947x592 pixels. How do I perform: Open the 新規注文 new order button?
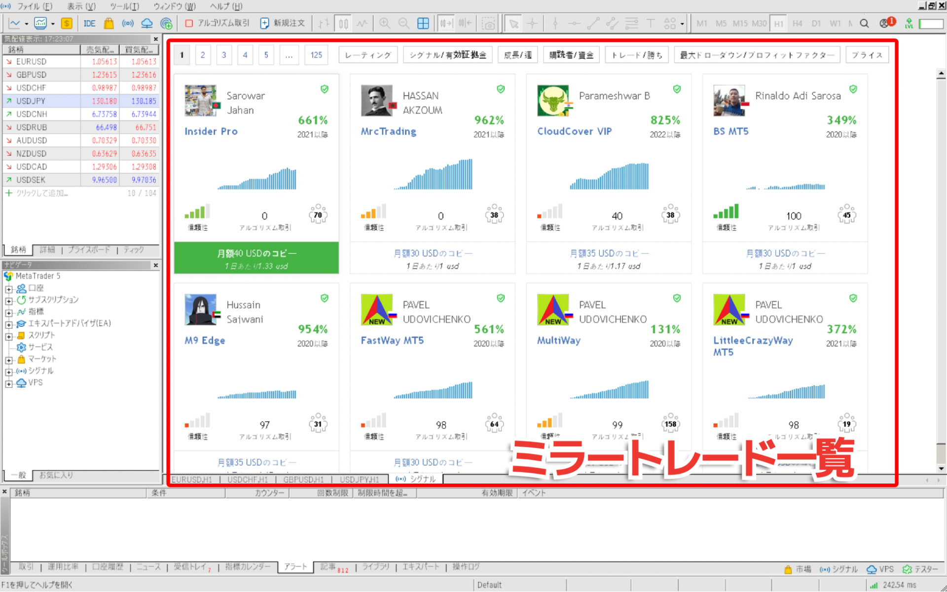[283, 23]
